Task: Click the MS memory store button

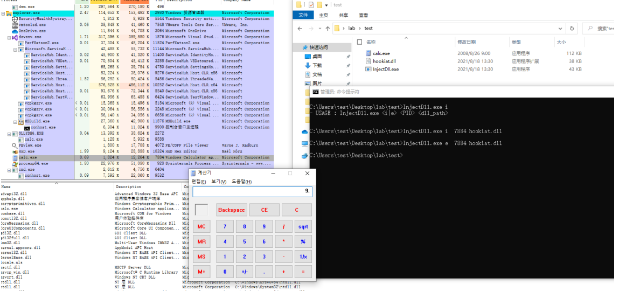Action: [x=201, y=257]
